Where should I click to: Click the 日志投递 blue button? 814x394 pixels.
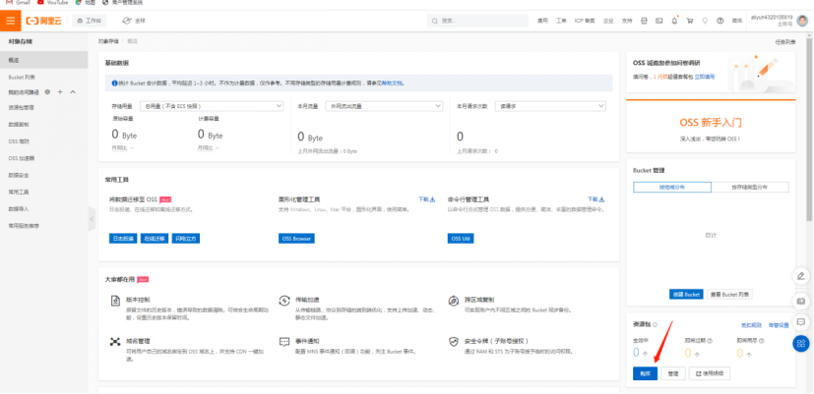[x=123, y=239]
